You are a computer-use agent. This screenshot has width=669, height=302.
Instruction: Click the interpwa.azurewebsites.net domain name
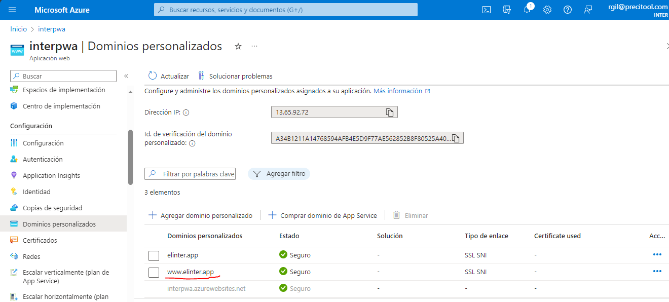click(206, 288)
